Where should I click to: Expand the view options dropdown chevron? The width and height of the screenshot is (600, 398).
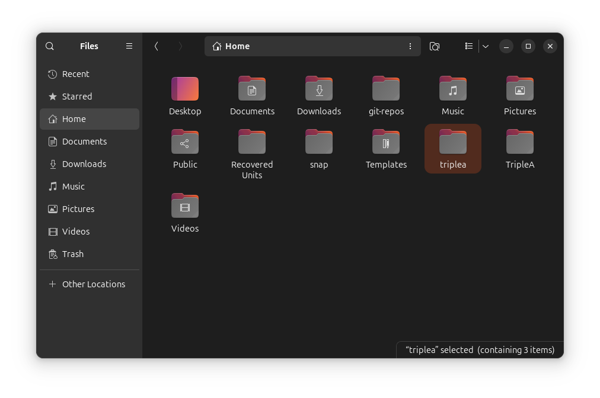(486, 46)
